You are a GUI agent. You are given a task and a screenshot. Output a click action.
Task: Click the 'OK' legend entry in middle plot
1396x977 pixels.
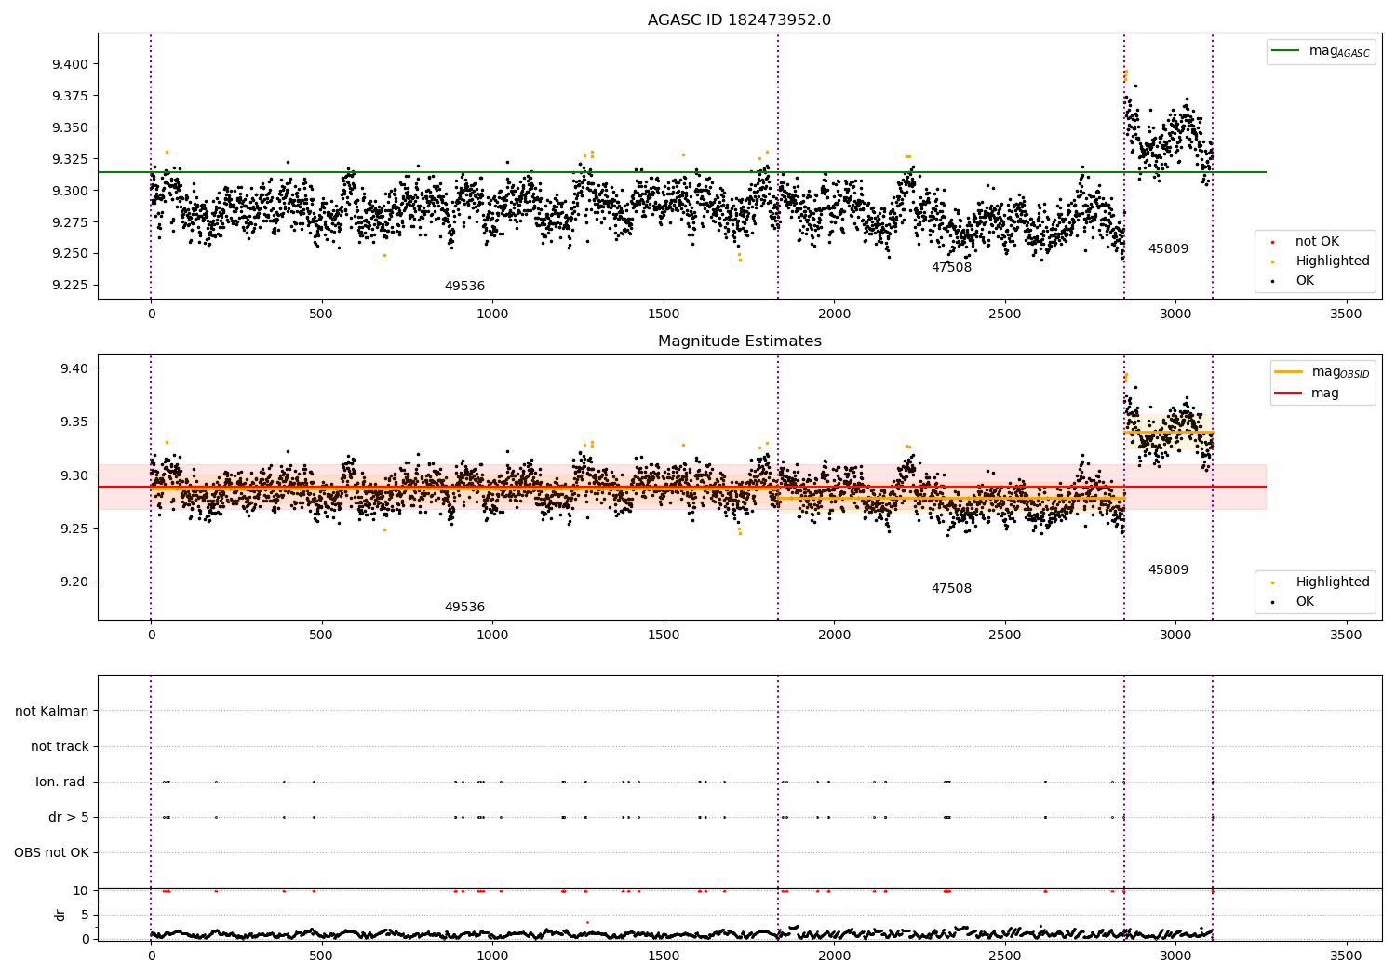tap(1305, 602)
